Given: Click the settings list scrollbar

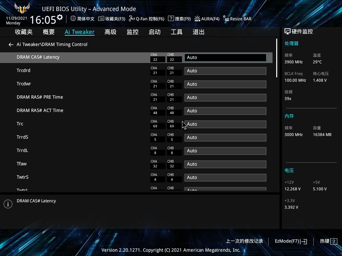Looking at the screenshot, I should click(x=277, y=58).
